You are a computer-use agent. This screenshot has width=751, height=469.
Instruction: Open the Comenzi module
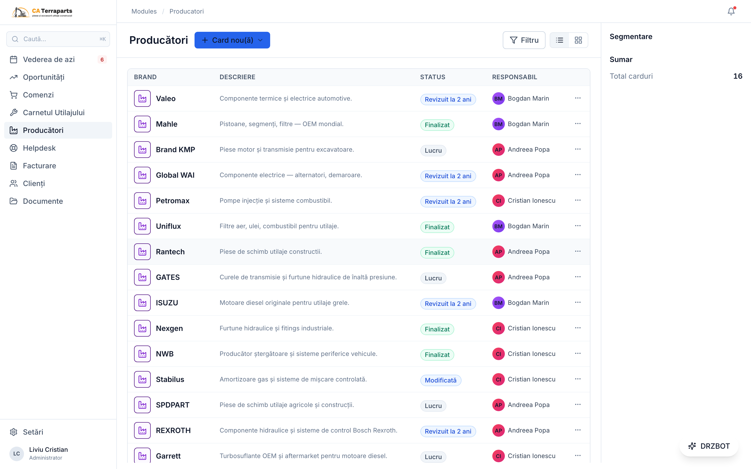point(58,95)
